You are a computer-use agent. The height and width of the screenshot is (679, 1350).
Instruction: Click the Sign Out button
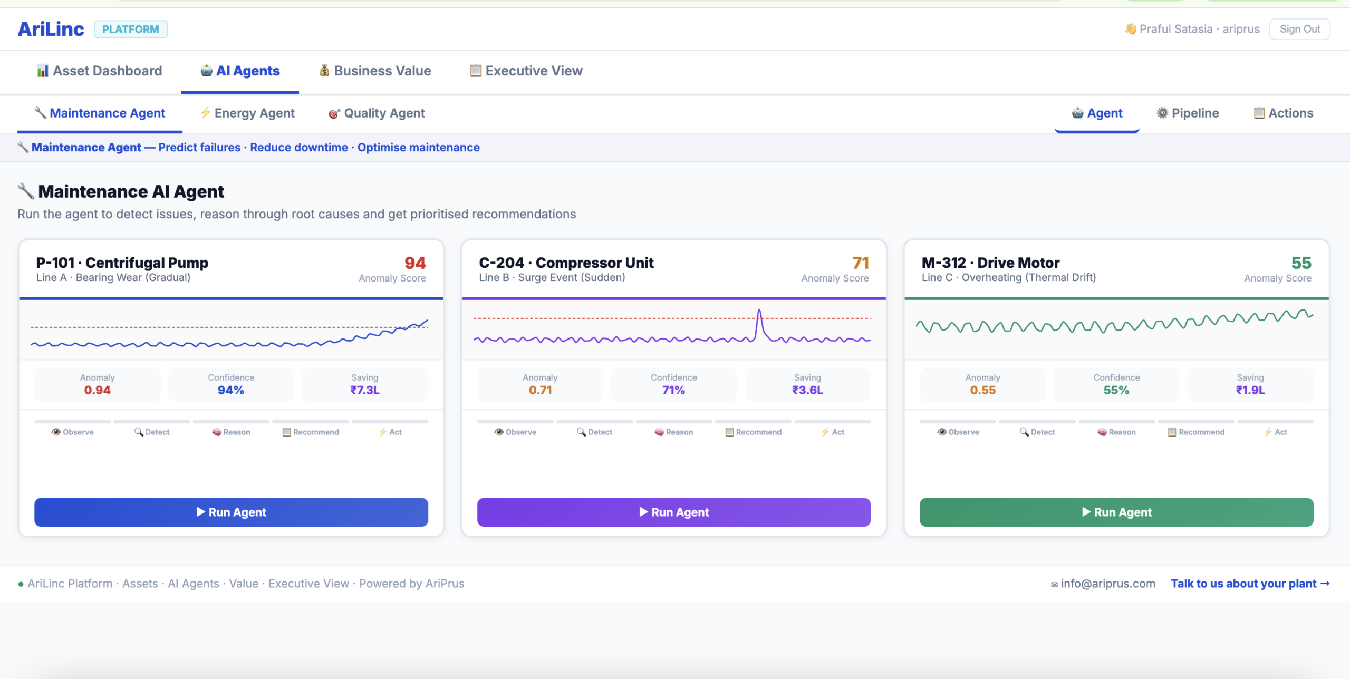click(1299, 29)
